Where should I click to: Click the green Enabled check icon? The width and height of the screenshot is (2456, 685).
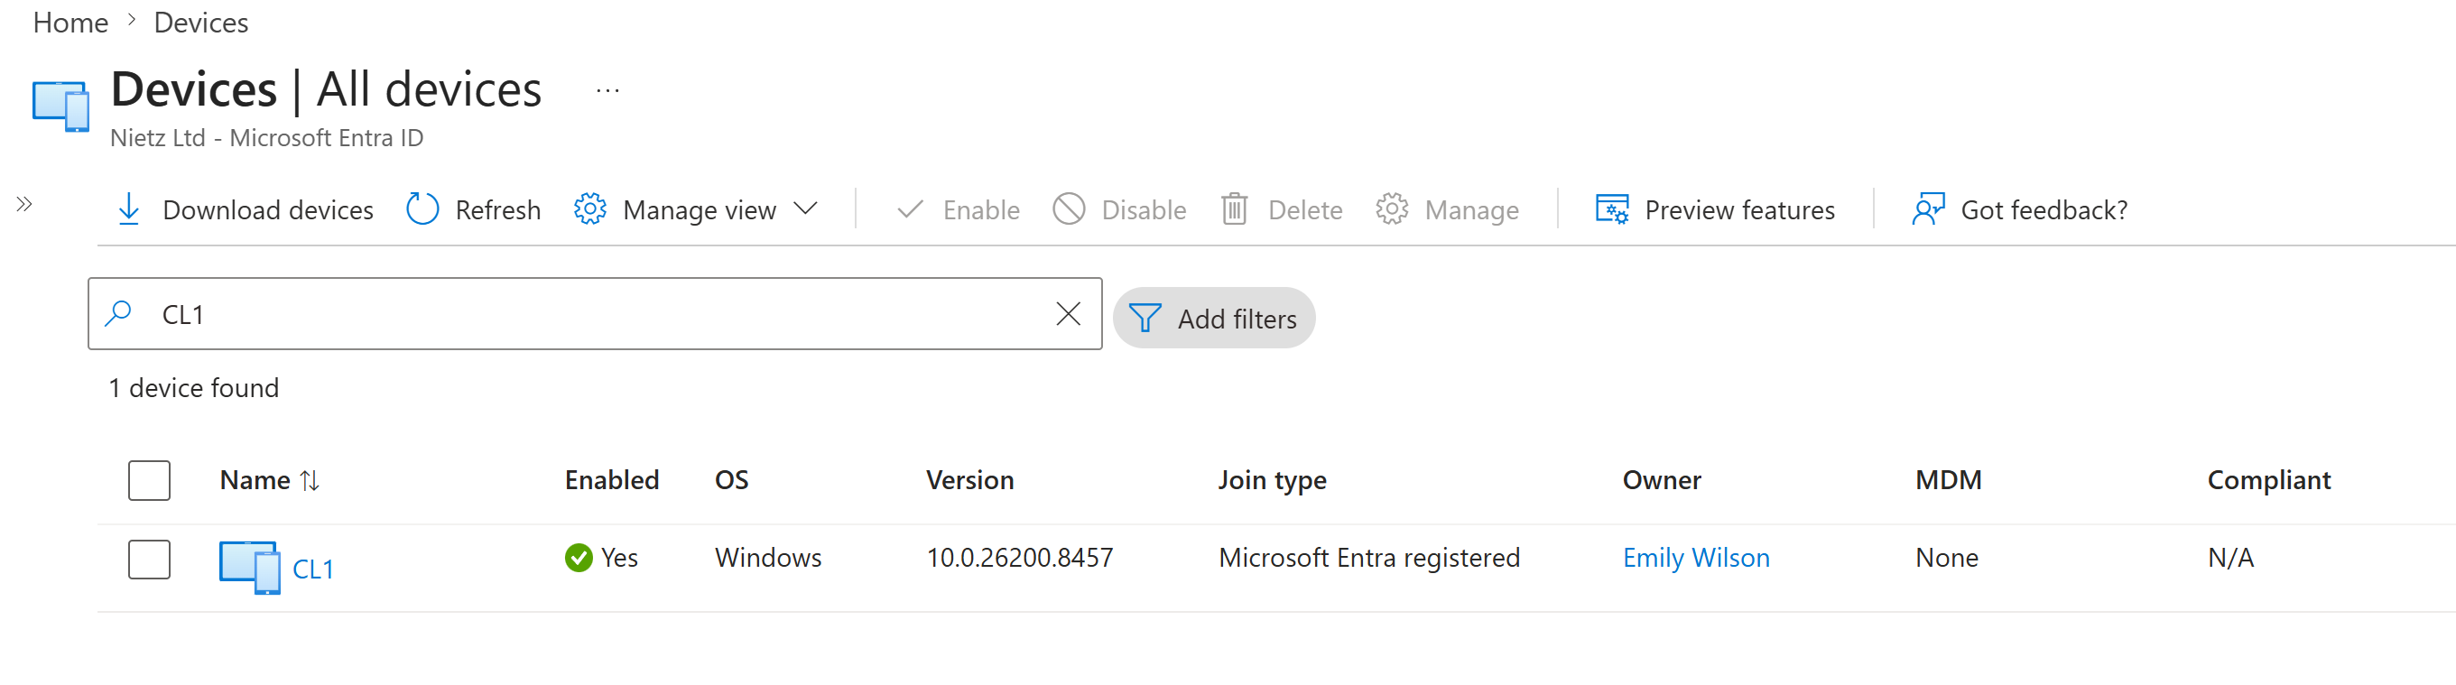tap(579, 559)
